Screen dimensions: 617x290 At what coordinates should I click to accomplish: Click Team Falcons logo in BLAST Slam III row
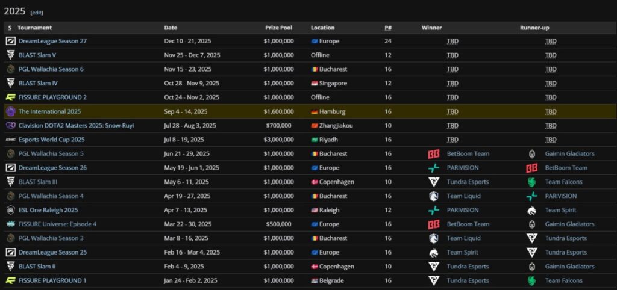(x=532, y=182)
